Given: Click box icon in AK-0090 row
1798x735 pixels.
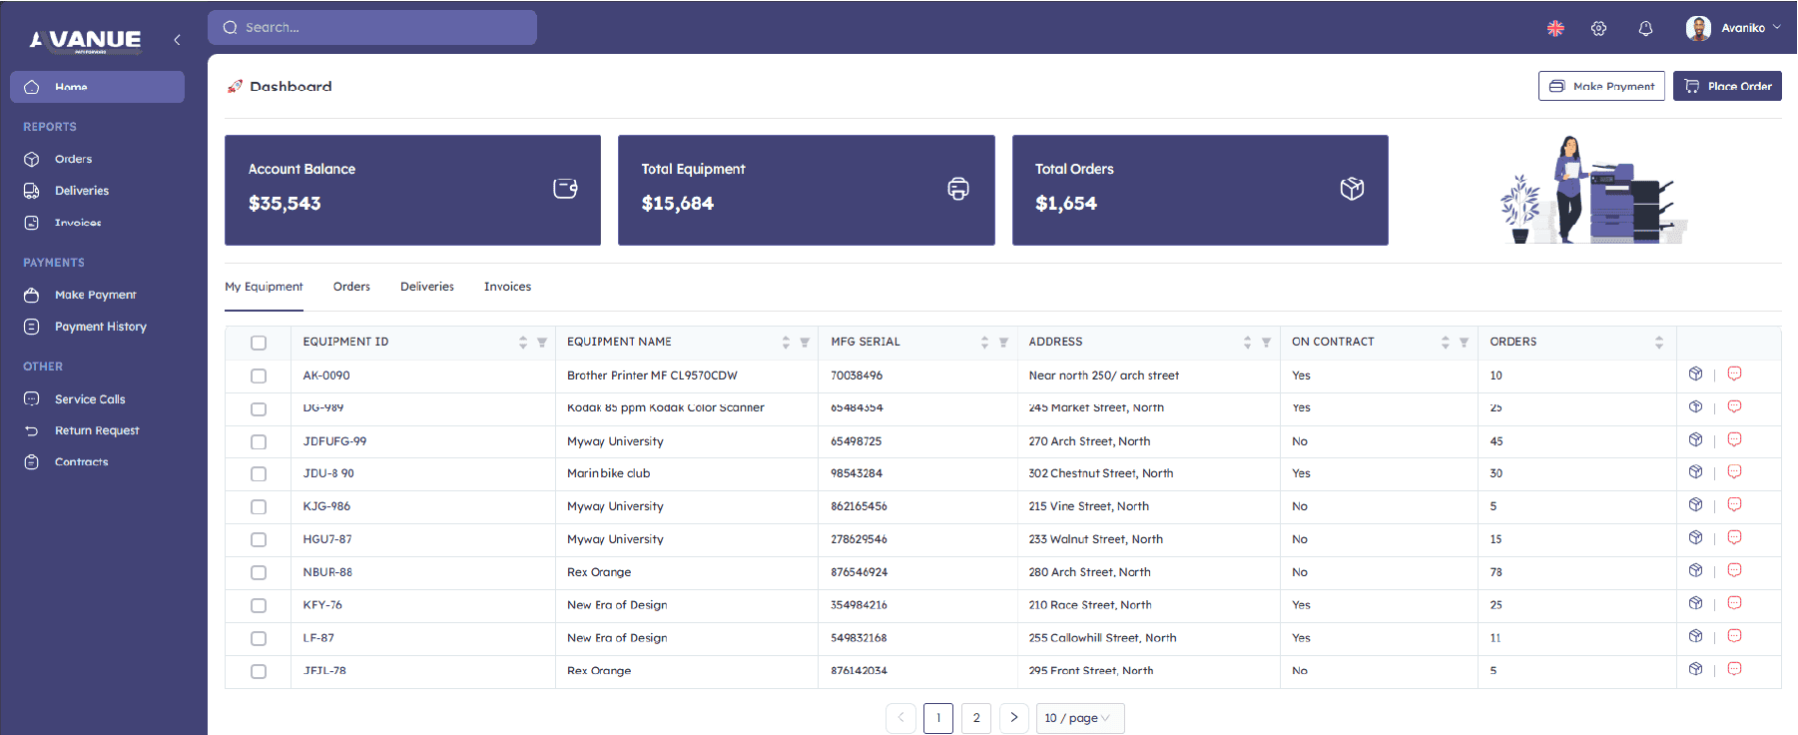Looking at the screenshot, I should point(1695,373).
